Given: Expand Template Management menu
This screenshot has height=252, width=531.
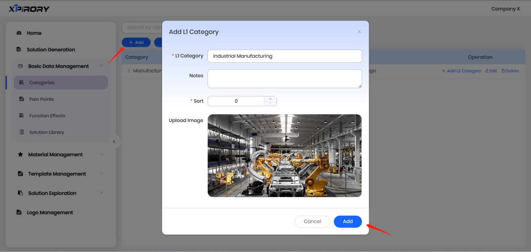Looking at the screenshot, I should click(x=102, y=173).
